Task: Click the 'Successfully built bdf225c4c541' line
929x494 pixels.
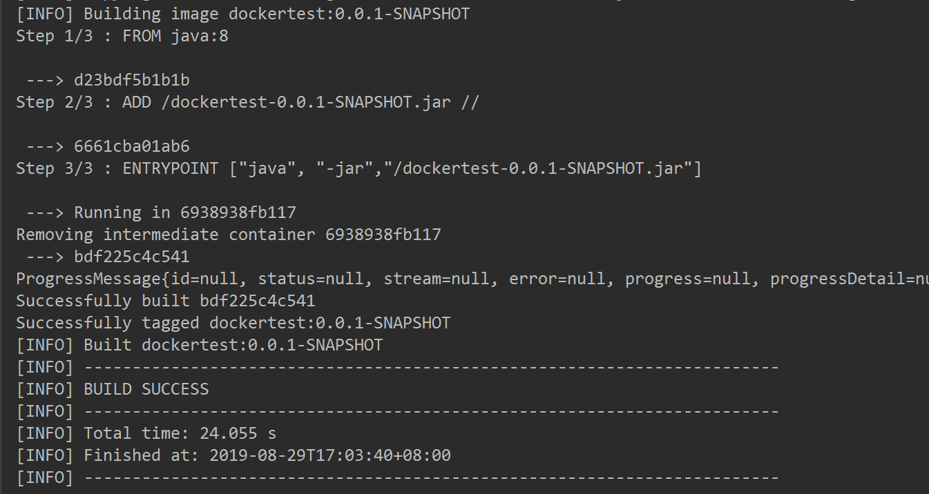Action: (165, 301)
